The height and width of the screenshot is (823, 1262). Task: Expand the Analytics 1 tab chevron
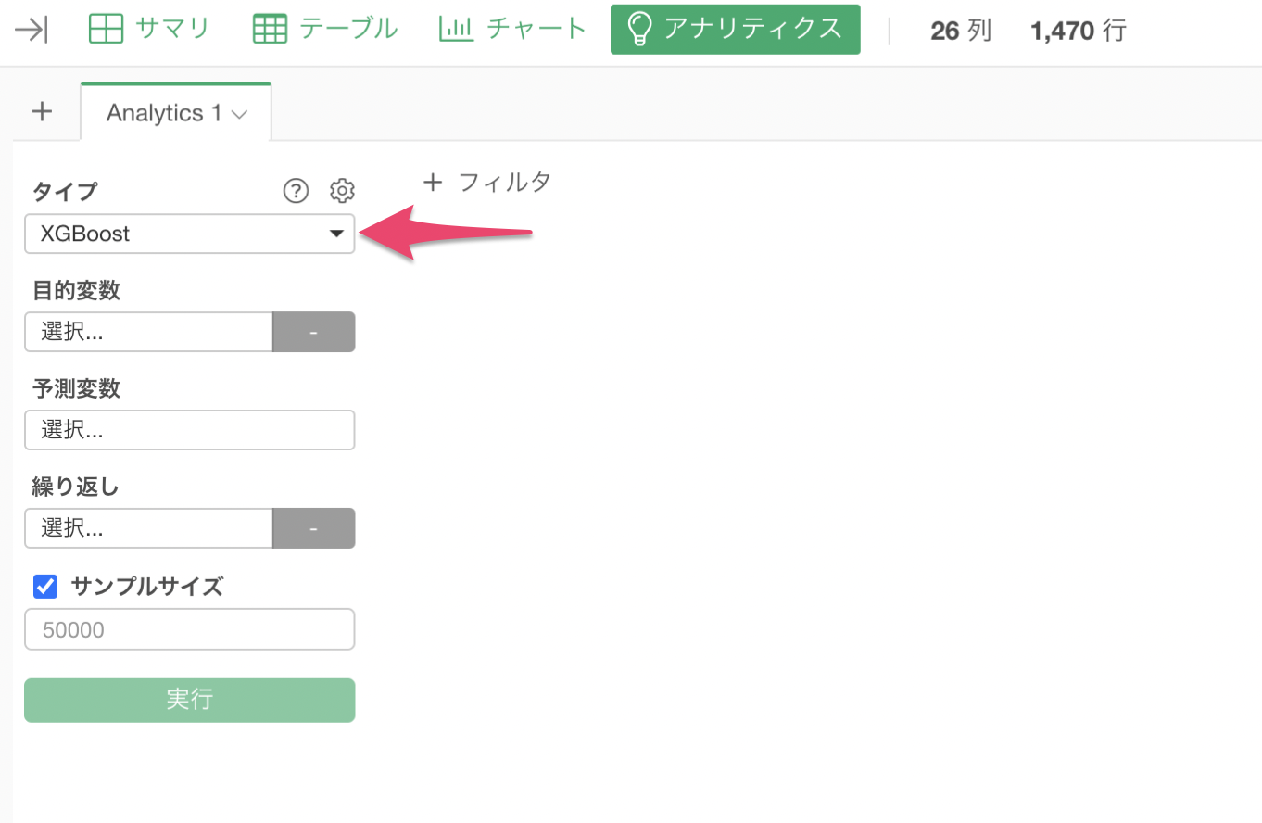239,114
